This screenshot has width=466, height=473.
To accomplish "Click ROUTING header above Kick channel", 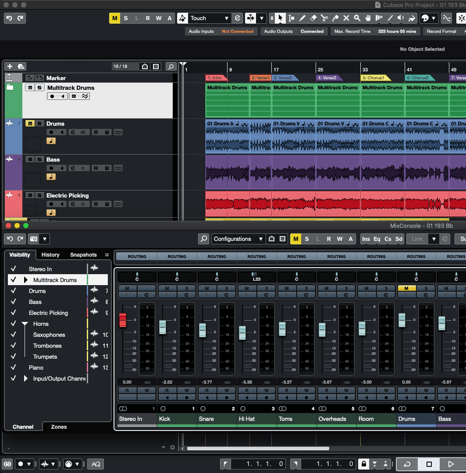I will pyautogui.click(x=177, y=256).
